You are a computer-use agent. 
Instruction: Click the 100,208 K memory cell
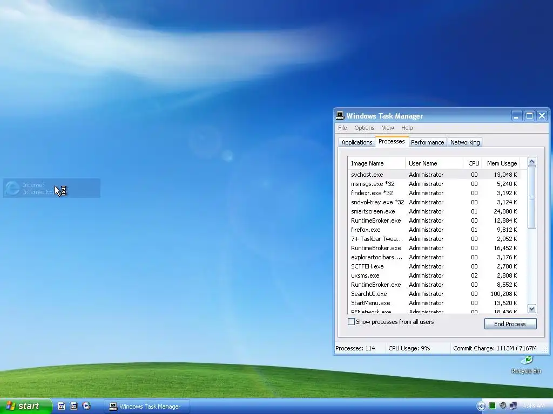504,294
